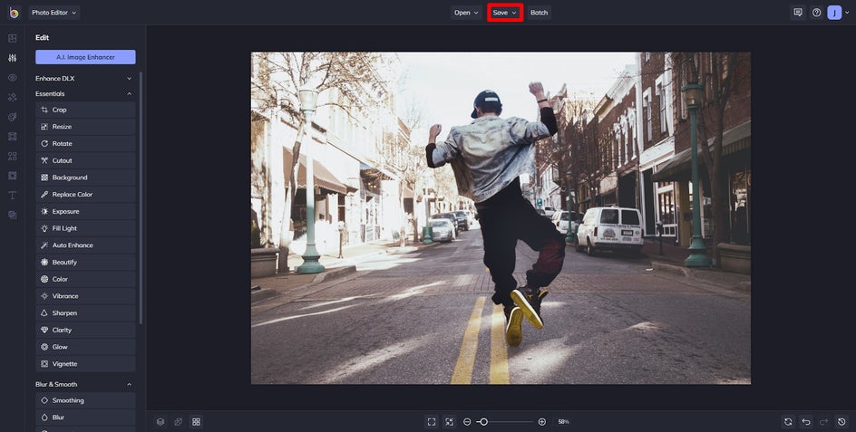Select the Background tool
This screenshot has width=856, height=432.
[x=86, y=178]
